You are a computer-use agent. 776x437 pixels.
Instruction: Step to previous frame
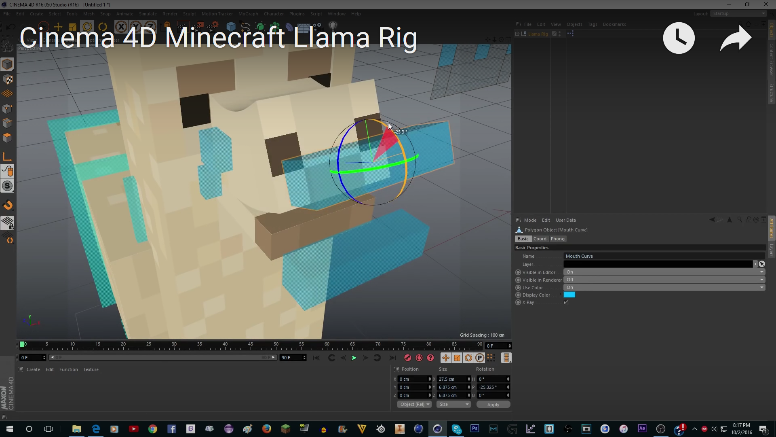(x=343, y=358)
